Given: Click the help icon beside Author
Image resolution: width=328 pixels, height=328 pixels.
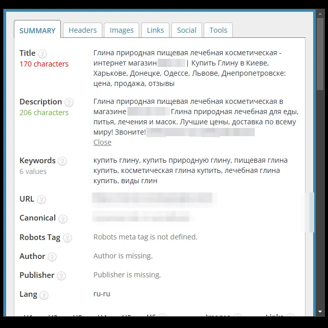Looking at the screenshot, I should 52,257.
